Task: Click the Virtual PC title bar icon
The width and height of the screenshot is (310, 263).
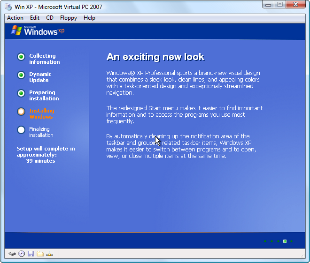Action: (x=8, y=7)
